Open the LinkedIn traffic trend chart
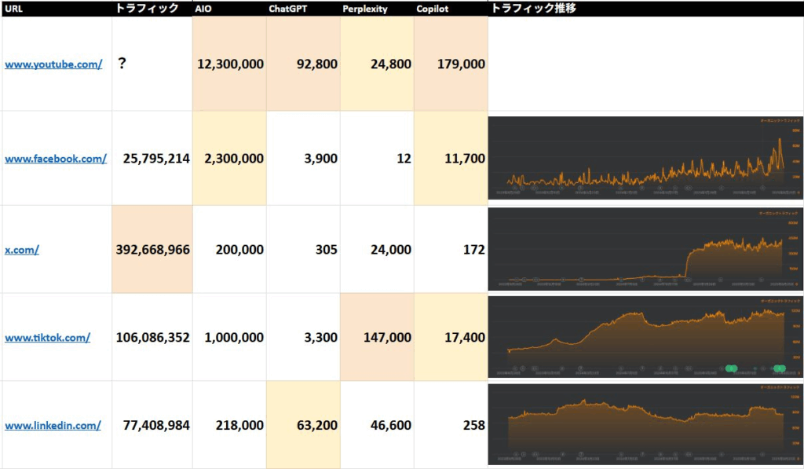804x469 pixels. (x=645, y=425)
